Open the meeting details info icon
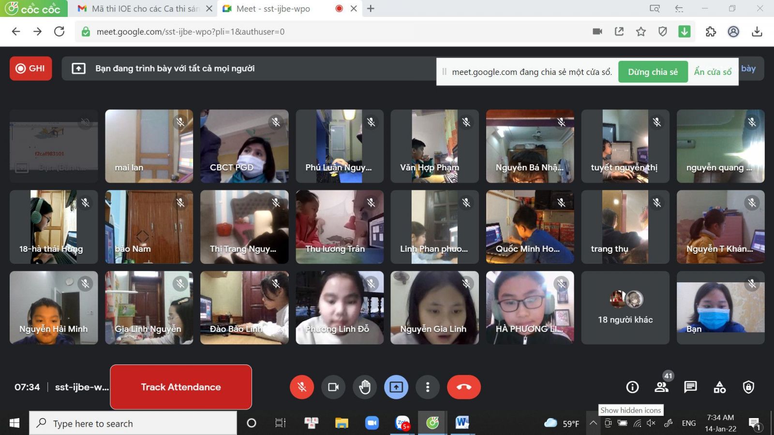 pyautogui.click(x=632, y=387)
